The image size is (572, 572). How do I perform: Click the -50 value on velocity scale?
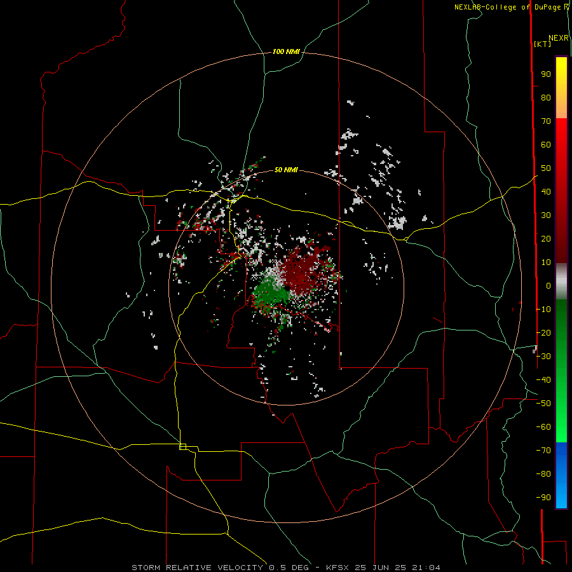tap(543, 404)
